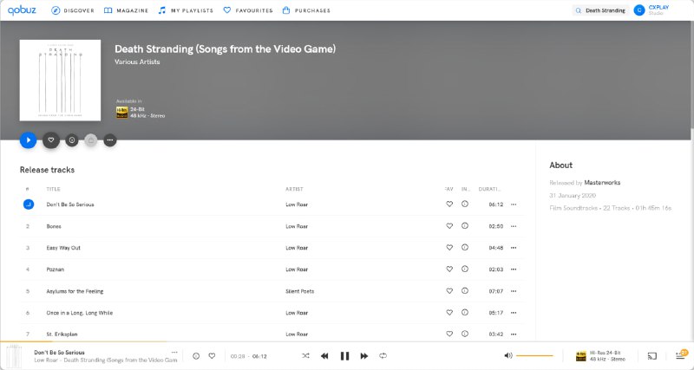This screenshot has width=694, height=370.
Task: Toggle shuffle playback mode
Action: 305,356
